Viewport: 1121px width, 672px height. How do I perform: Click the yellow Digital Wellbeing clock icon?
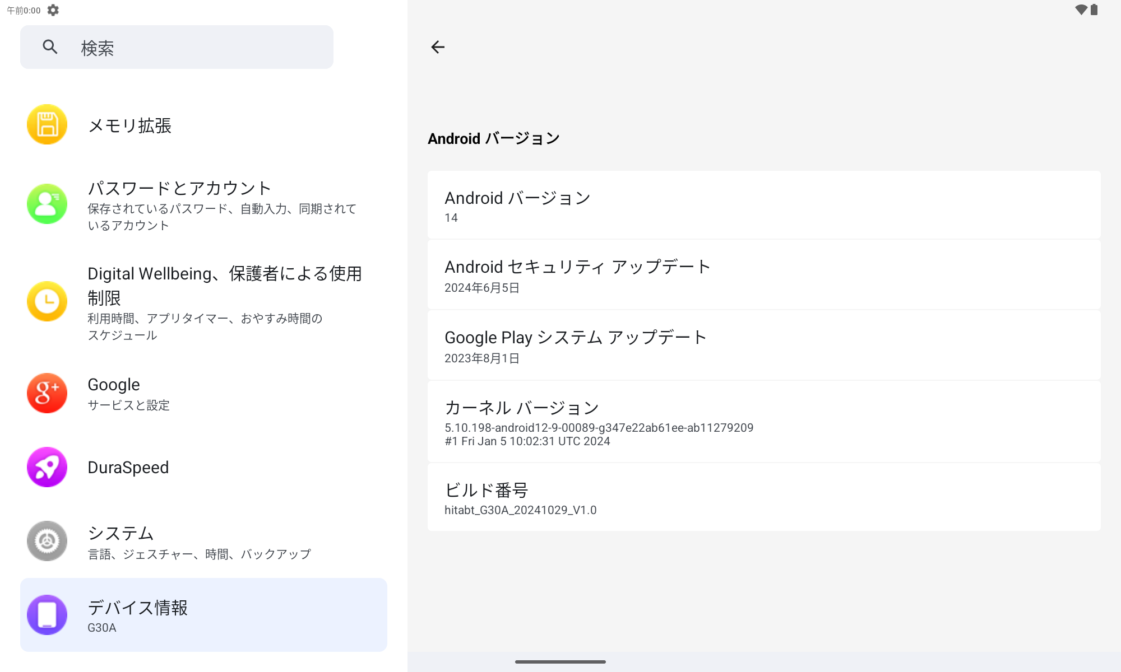[x=47, y=301]
